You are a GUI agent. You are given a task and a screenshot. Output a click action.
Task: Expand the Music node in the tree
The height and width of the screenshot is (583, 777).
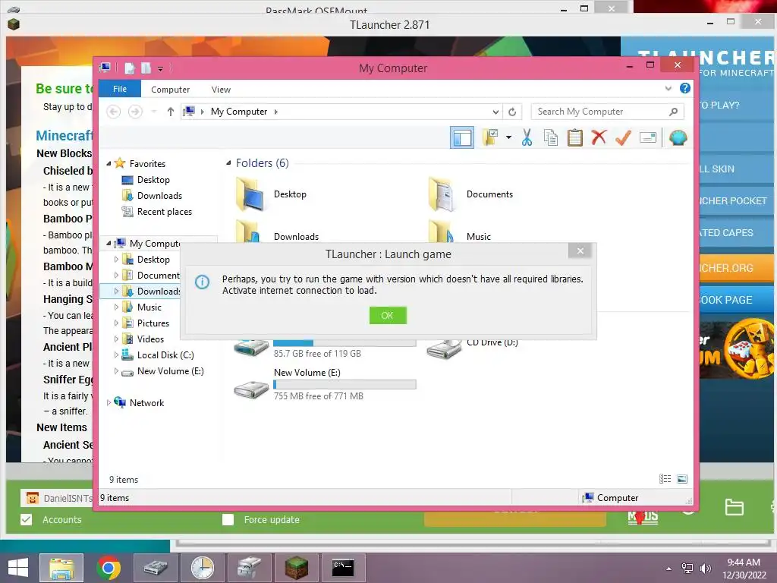[x=116, y=307]
